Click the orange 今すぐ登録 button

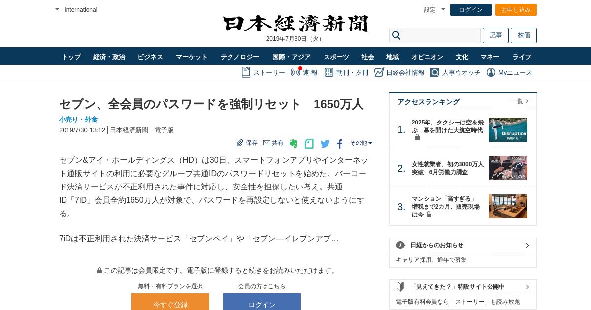[170, 302]
